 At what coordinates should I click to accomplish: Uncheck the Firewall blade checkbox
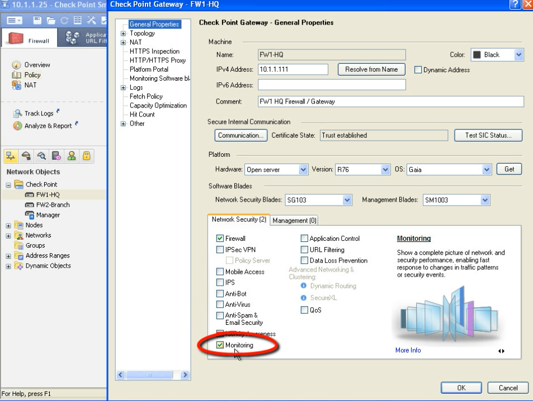[220, 238]
